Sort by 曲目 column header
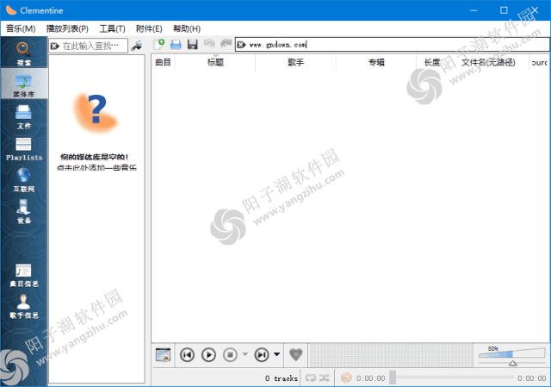The height and width of the screenshot is (387, 551). [163, 62]
